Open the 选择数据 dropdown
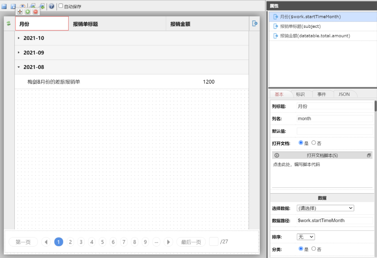Screen dimensions: 377x258 coord(325,208)
